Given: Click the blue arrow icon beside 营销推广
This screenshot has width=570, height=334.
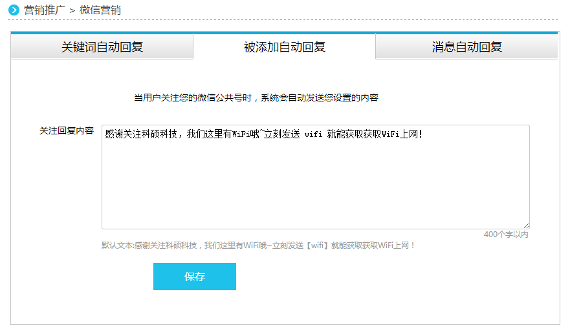Looking at the screenshot, I should 14,10.
